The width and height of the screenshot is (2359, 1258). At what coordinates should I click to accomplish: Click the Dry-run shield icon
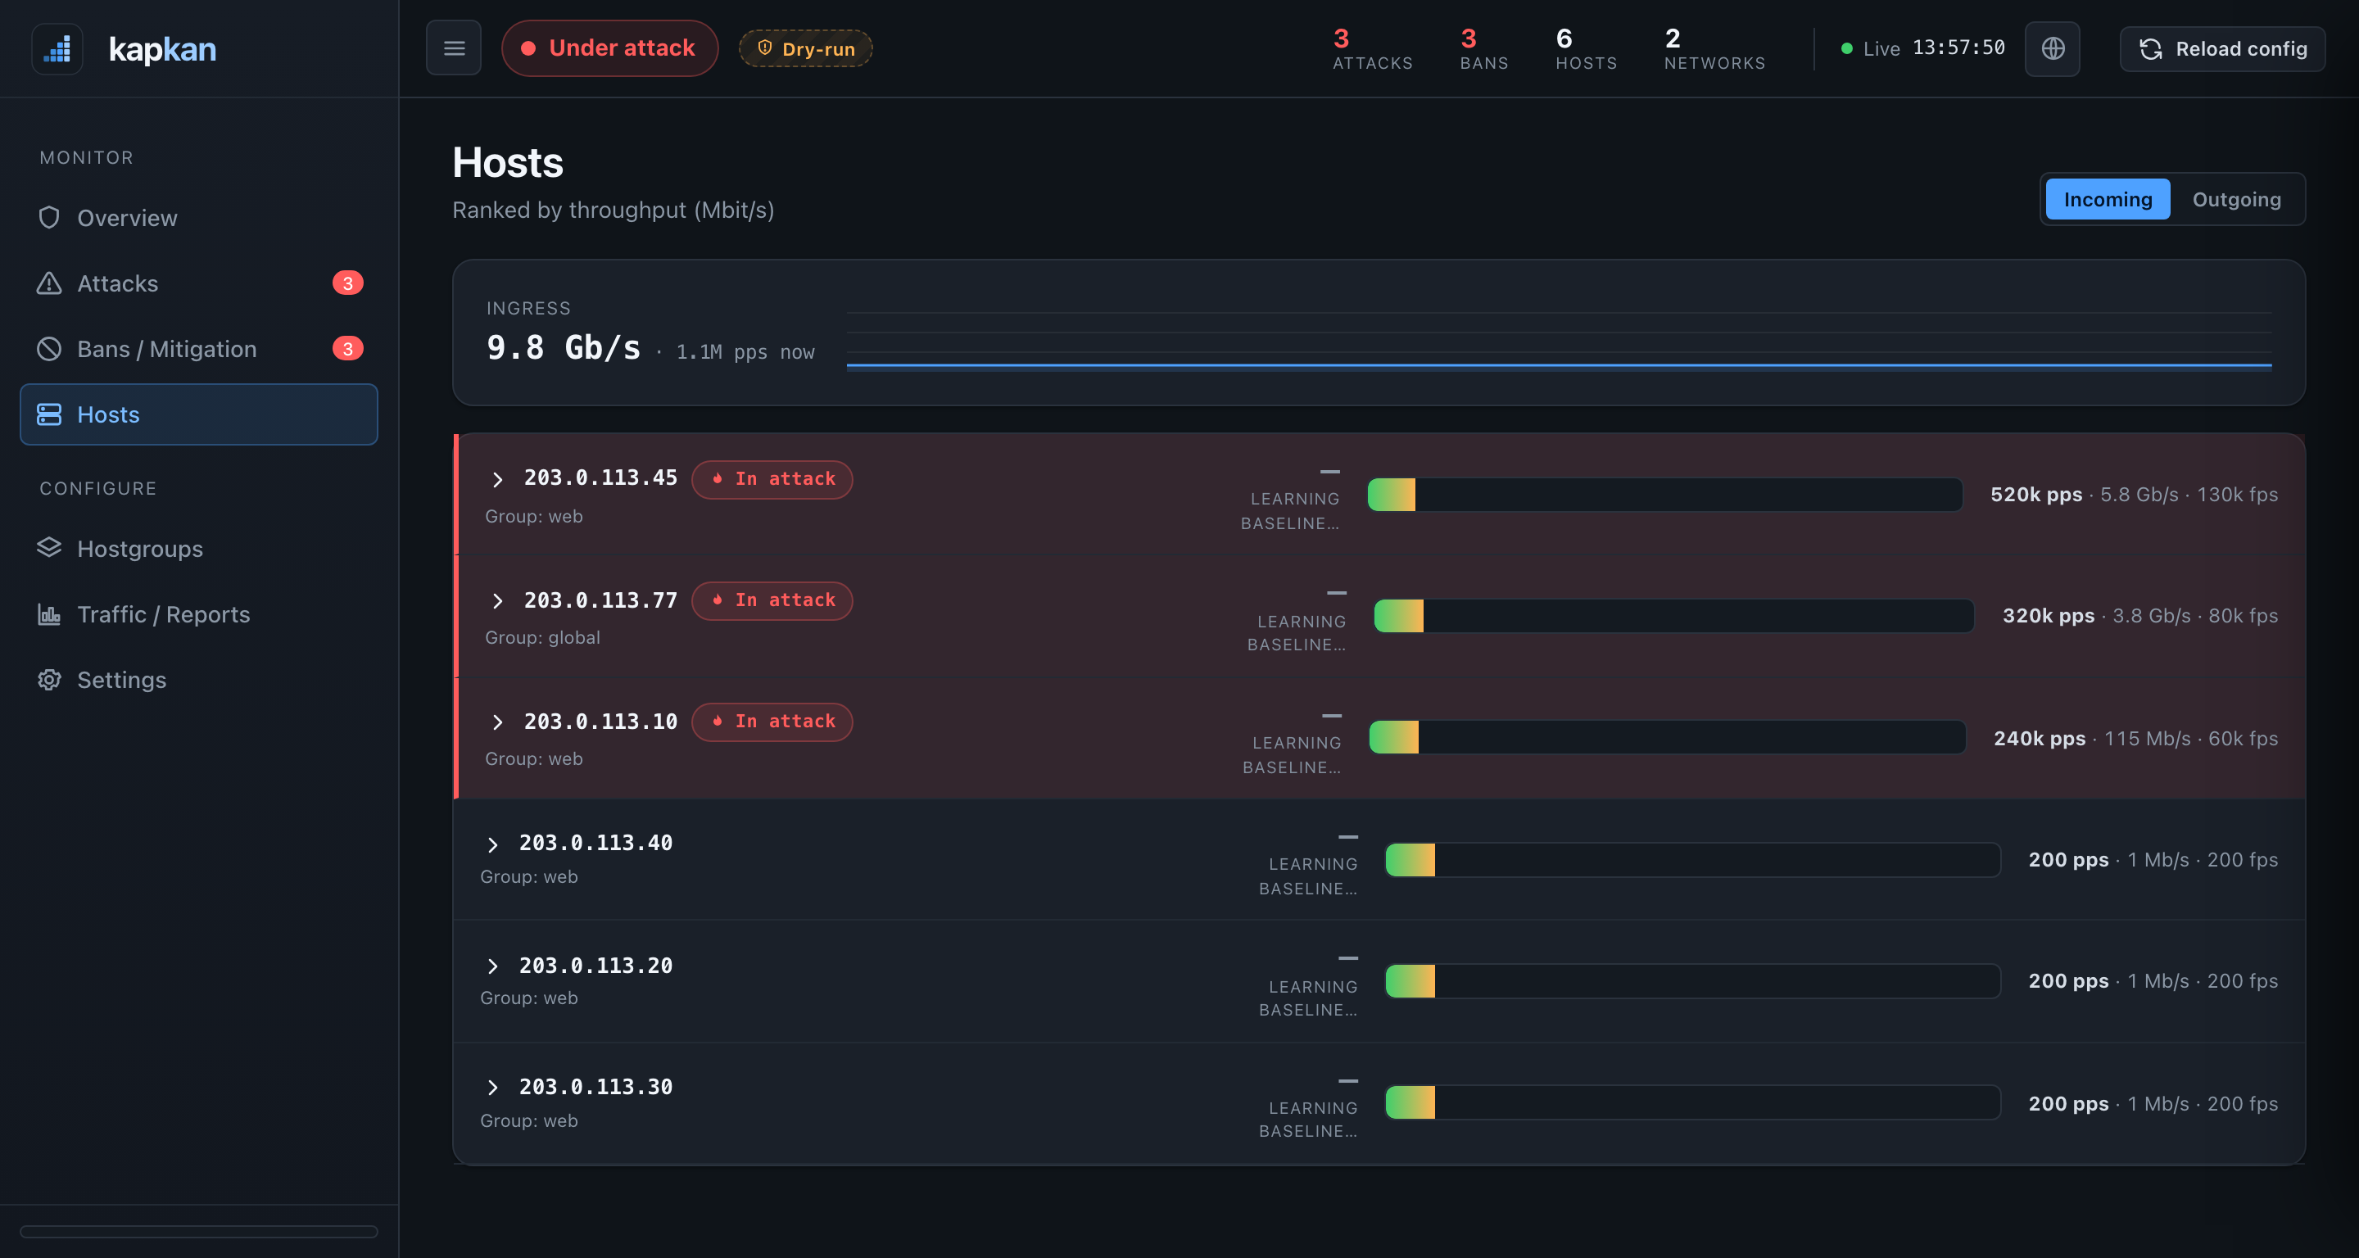click(x=765, y=48)
